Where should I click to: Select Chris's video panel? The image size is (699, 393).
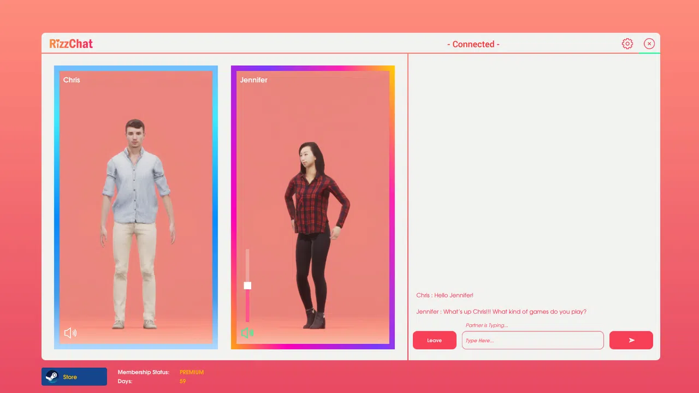click(136, 207)
